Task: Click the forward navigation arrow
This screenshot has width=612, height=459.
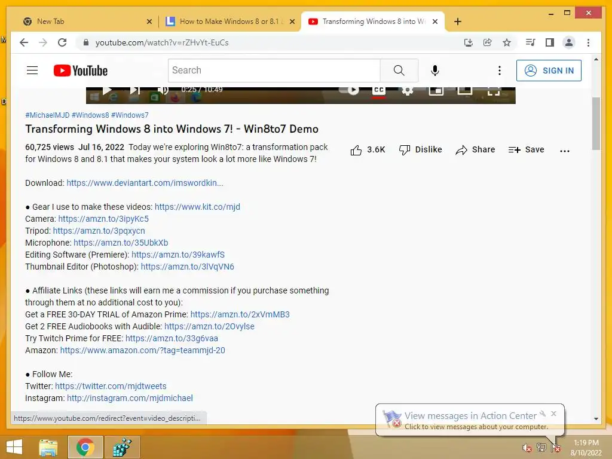Action: 43,42
